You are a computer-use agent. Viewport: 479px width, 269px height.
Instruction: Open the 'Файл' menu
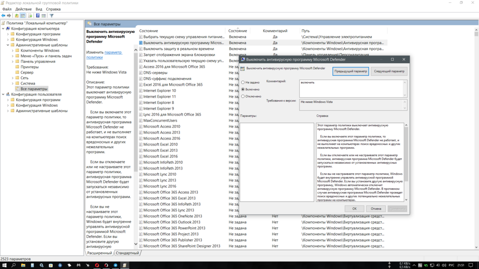coord(7,9)
